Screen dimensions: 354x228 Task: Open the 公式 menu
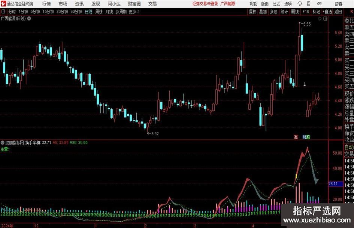click(x=276, y=4)
